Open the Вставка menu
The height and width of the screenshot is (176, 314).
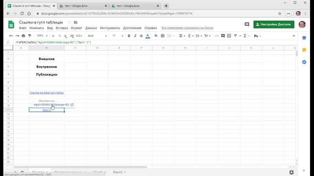click(62, 28)
